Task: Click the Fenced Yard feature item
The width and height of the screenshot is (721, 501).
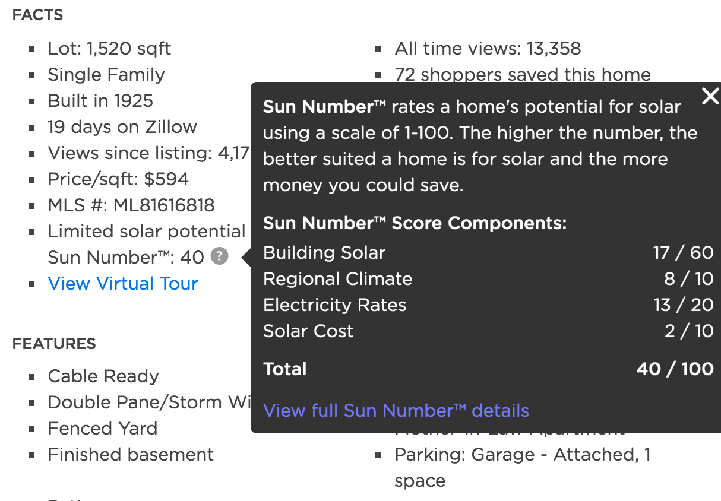Action: point(102,428)
